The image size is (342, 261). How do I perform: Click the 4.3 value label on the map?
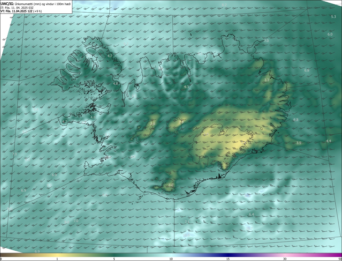click(x=186, y=87)
